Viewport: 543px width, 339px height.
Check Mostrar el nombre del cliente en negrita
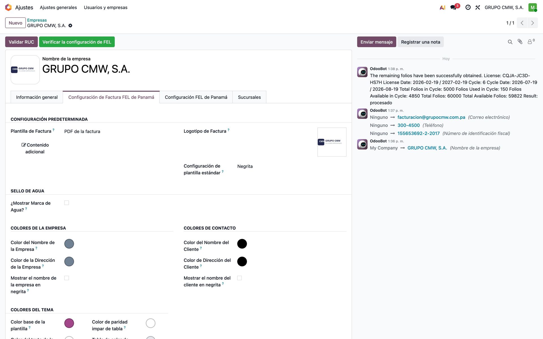240,278
